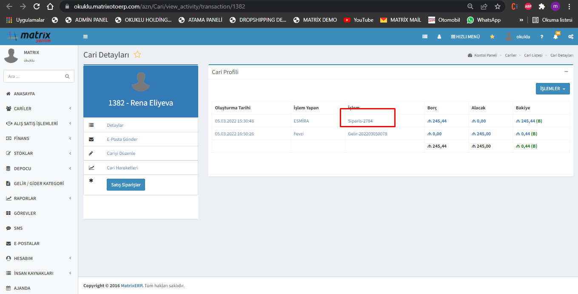Image resolution: width=578 pixels, height=294 pixels.
Task: Expand ALIŞ SATIŞ İŞLEMLERİ sidebar menu
Action: 38,123
